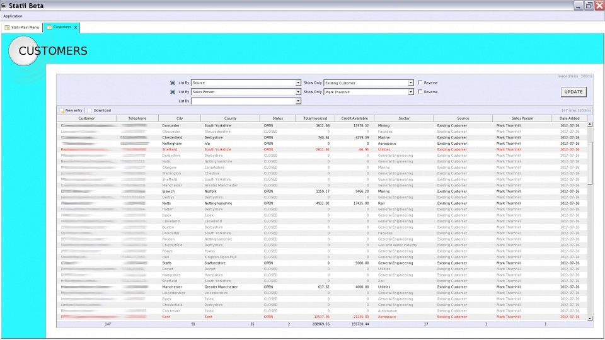Click the Download file icon
Screen dimensions: 605x340
pyautogui.click(x=90, y=111)
